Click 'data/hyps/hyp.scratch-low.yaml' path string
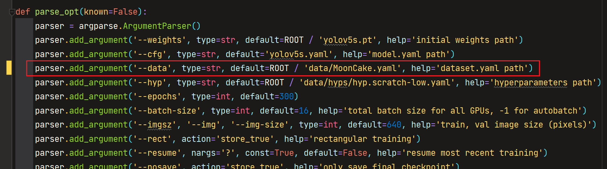Image resolution: width=607 pixels, height=169 pixels. point(377,83)
